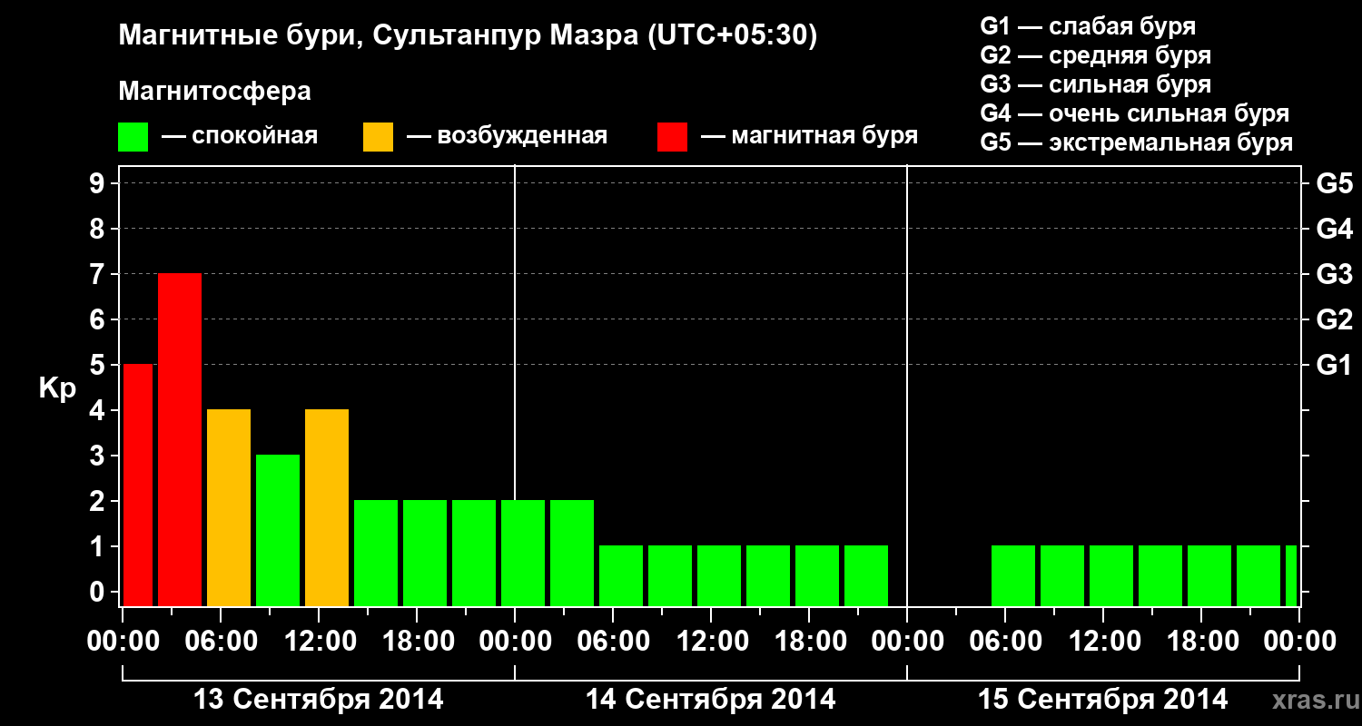The image size is (1362, 726).
Task: Click the 'G5' label on the right axis
Action: (x=1334, y=183)
